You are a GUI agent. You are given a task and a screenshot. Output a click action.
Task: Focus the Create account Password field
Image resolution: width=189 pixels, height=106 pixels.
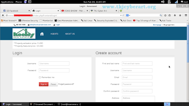pyautogui.click(x=137, y=84)
